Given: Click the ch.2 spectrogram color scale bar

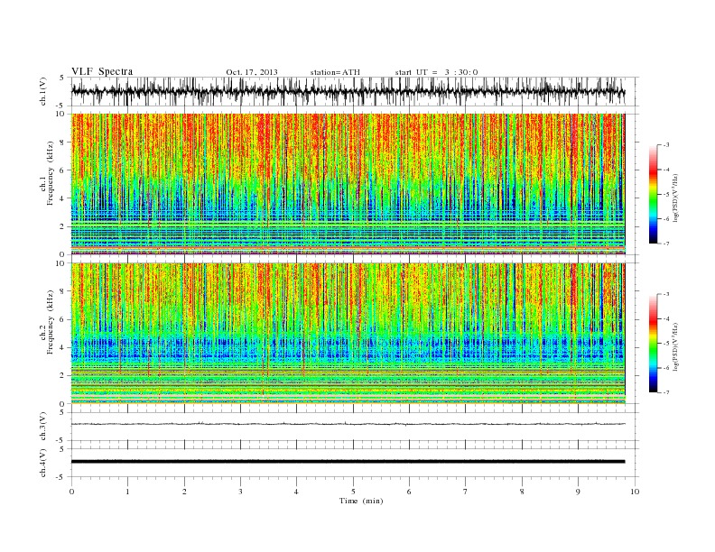Looking at the screenshot, I should pyautogui.click(x=653, y=343).
